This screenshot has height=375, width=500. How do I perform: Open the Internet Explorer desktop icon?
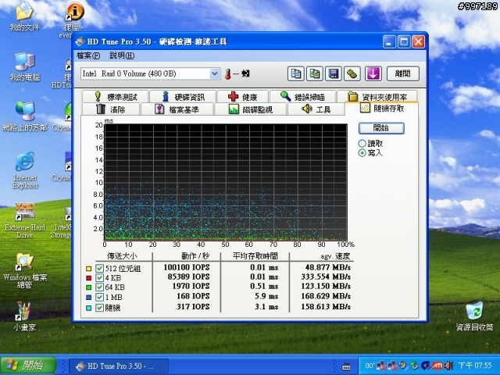[x=25, y=170]
